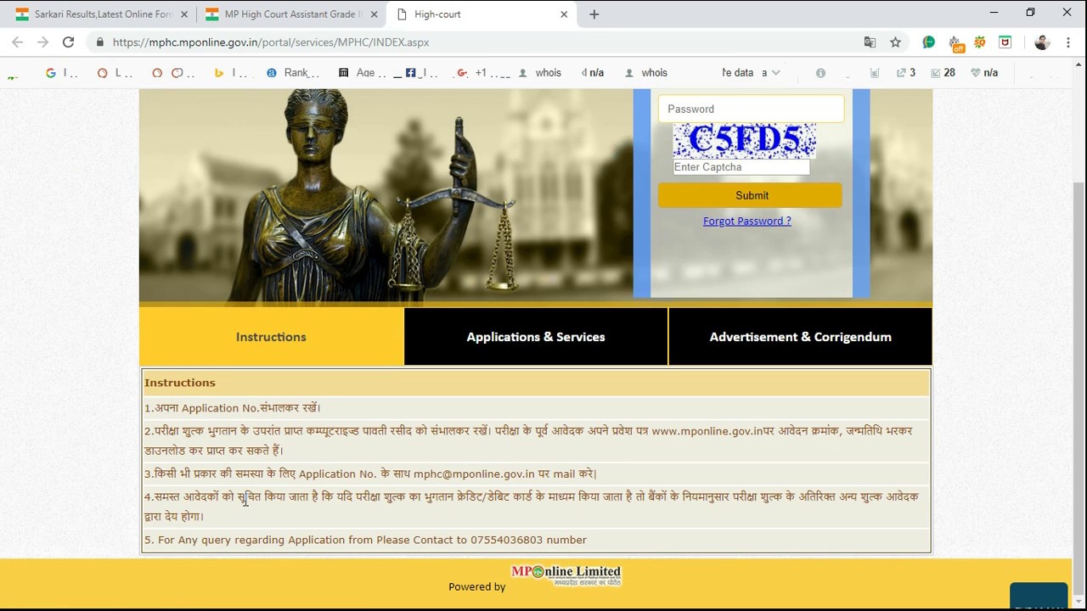Expand the data dropdown chevron in toolbar

(x=775, y=73)
